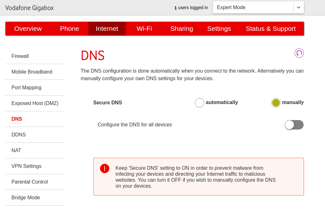Select the manually Secure DNS radio button
Viewport: 325px width, 215px height.
[x=276, y=102]
